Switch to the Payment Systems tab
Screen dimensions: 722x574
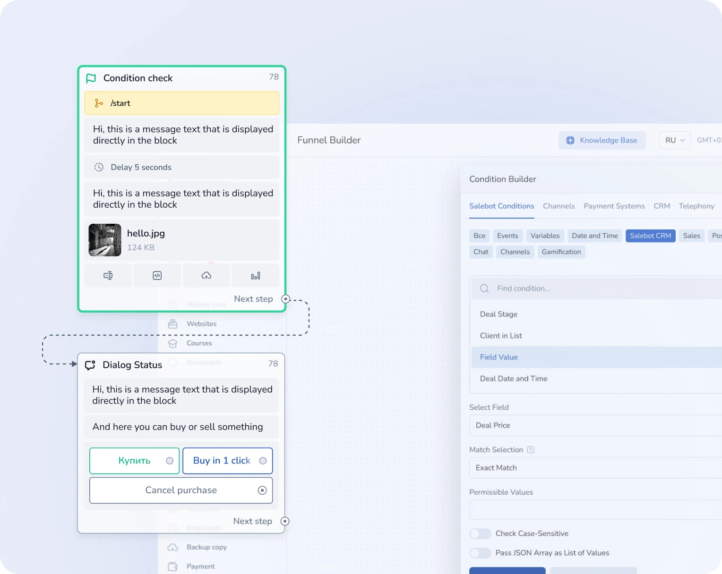click(614, 206)
